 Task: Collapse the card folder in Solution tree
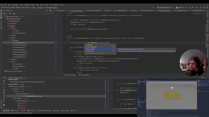click(x=9, y=28)
